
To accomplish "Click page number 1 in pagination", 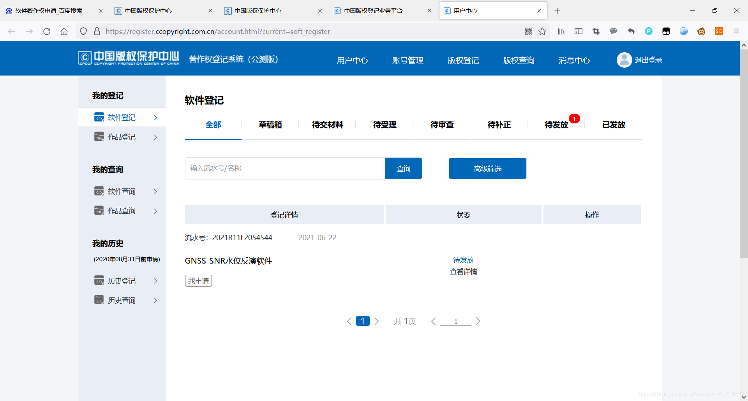I will tap(363, 321).
